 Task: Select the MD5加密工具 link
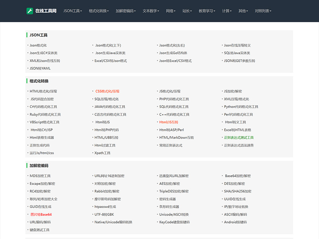pyautogui.click(x=40, y=176)
